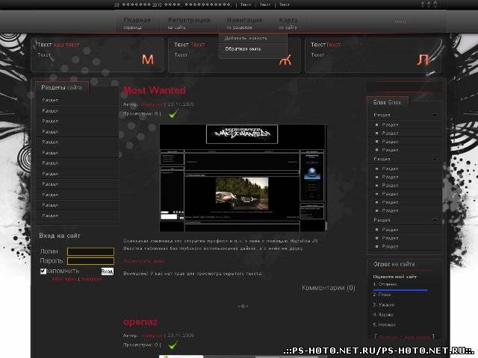The width and height of the screenshot is (478, 358).
Task: Open author link of Most Wanted post
Action: click(x=152, y=104)
